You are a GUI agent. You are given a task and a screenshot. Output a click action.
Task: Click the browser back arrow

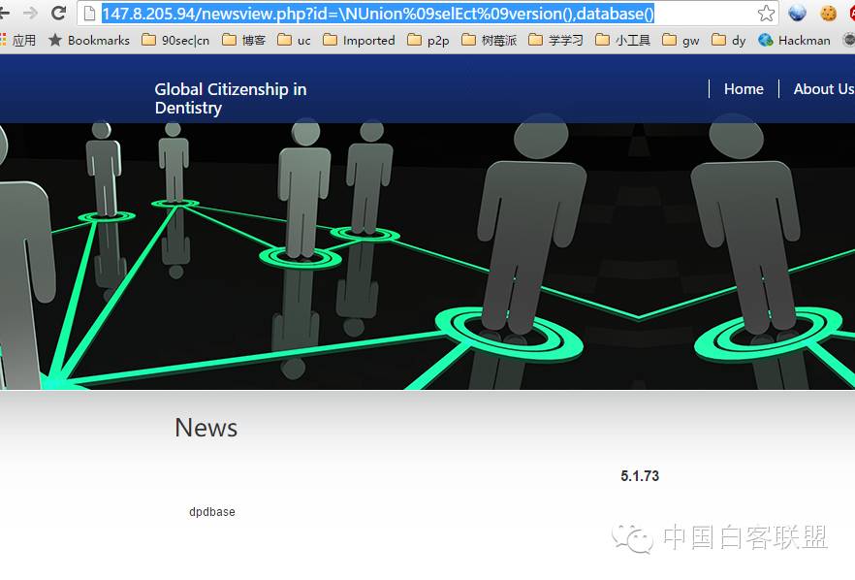point(4,14)
